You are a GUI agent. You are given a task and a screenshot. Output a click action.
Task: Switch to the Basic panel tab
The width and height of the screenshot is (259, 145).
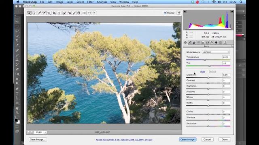click(185, 42)
